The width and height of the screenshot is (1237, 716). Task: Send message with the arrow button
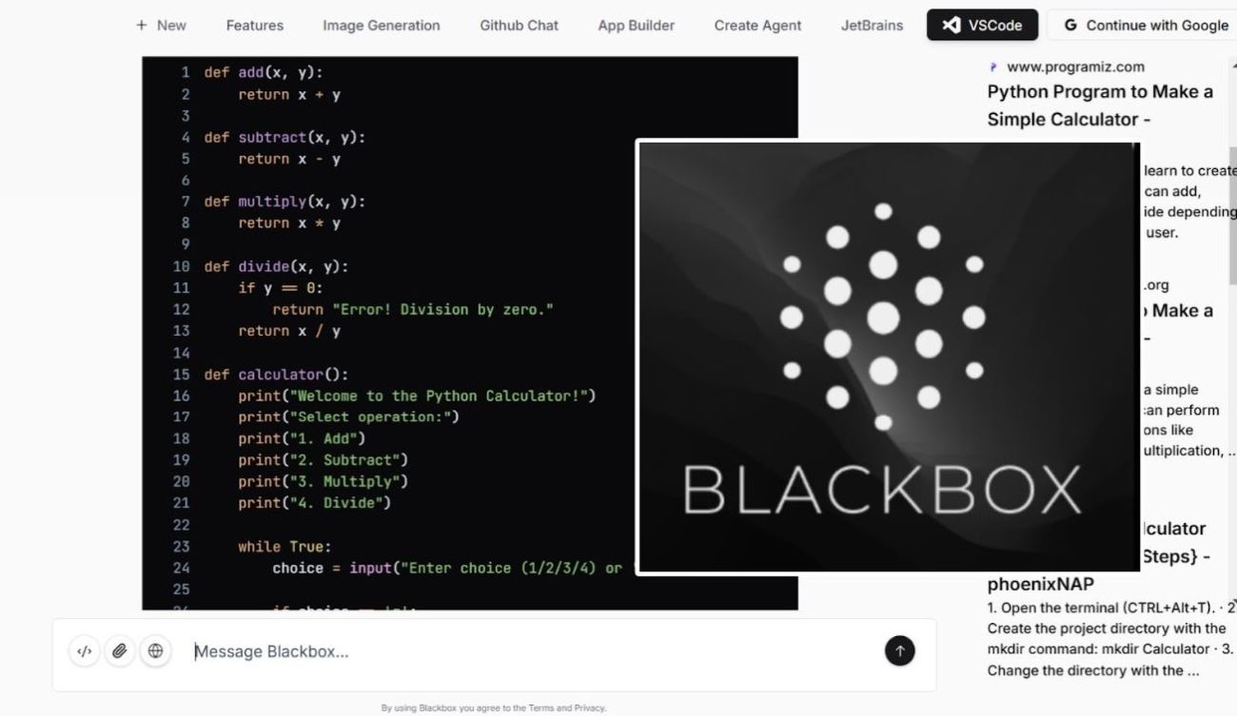tap(899, 650)
